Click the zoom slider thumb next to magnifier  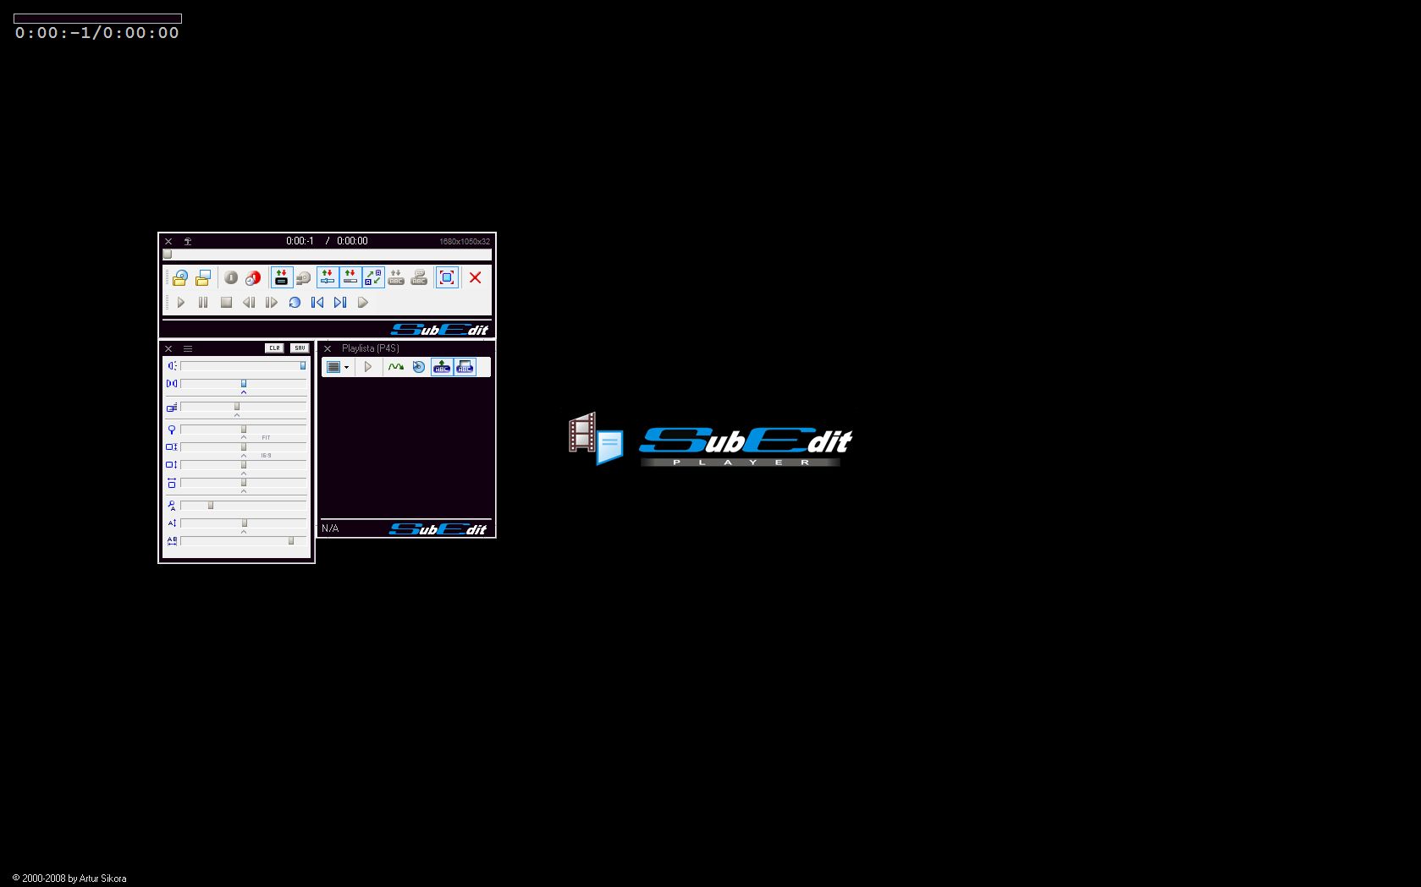tap(244, 429)
